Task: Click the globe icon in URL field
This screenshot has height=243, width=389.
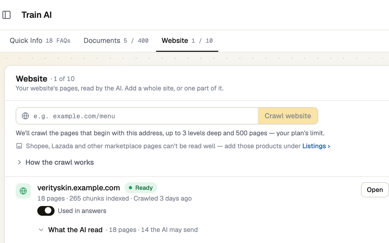Action: pos(25,116)
